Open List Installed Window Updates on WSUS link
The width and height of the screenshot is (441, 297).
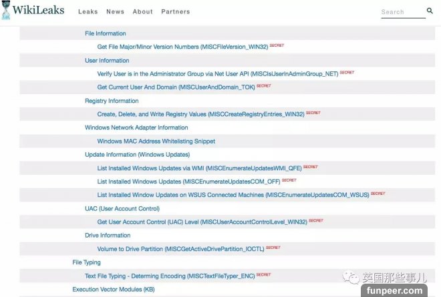click(233, 195)
